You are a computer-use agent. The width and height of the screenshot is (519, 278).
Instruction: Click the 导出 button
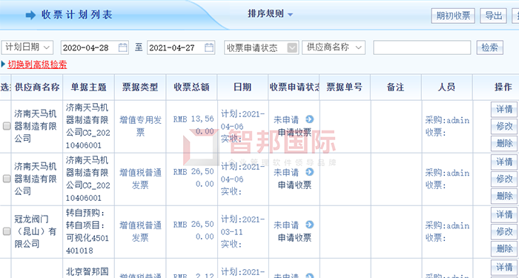[493, 16]
